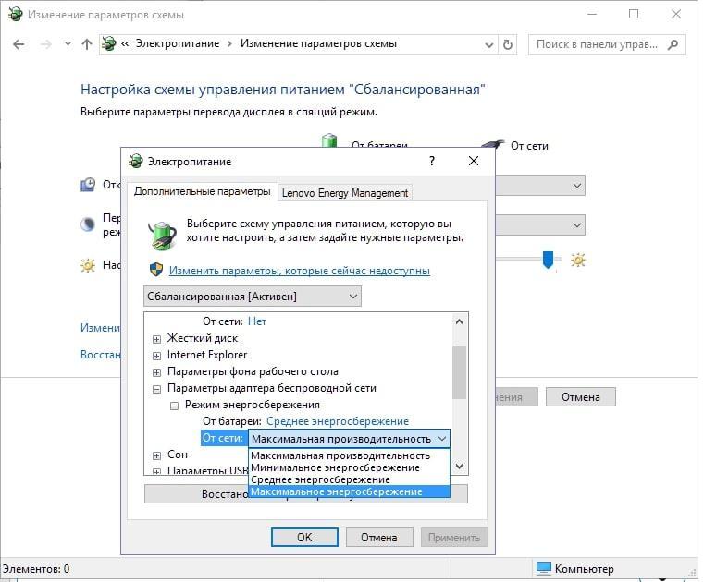The width and height of the screenshot is (704, 582).
Task: Click the UAC shield icon
Action: click(155, 270)
